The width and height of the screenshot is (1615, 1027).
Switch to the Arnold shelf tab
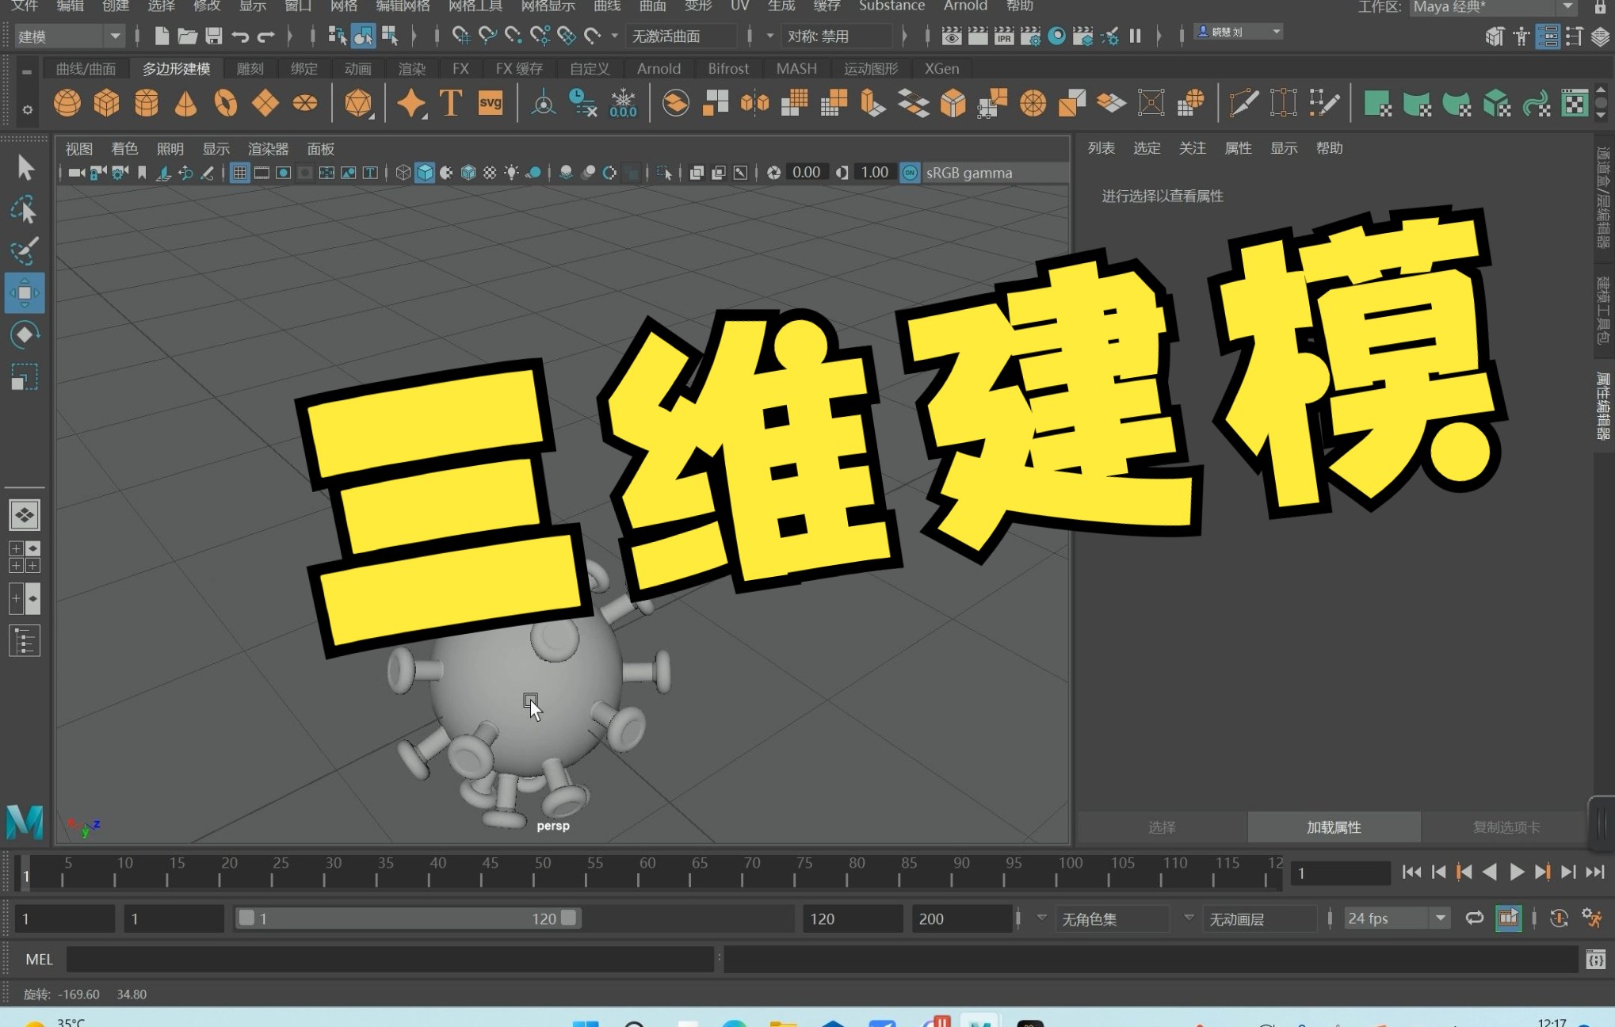pyautogui.click(x=659, y=68)
